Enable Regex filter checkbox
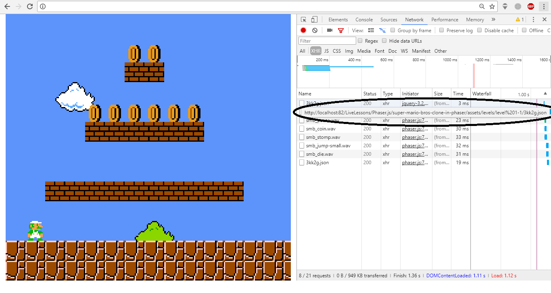 click(x=360, y=41)
